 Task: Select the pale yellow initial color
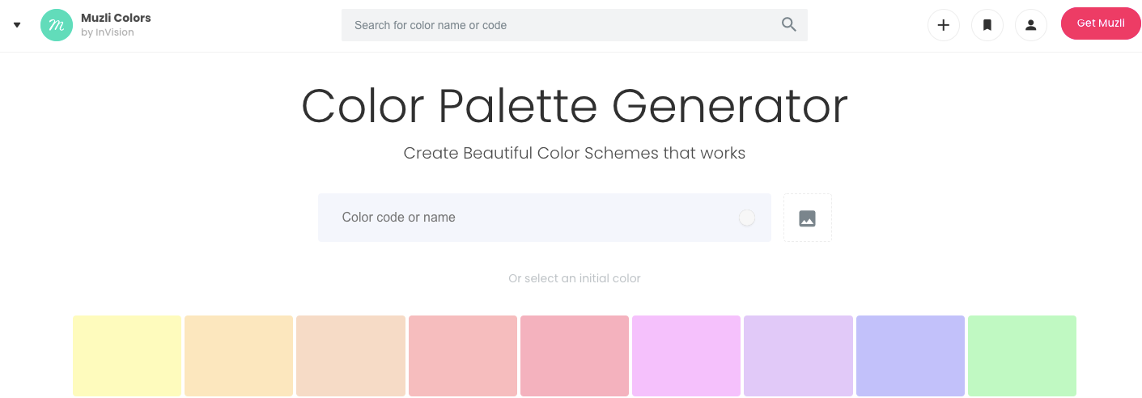(x=127, y=356)
